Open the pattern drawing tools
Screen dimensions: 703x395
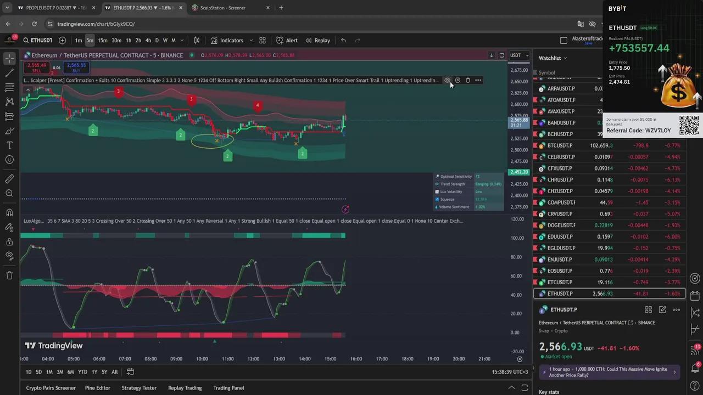[9, 101]
